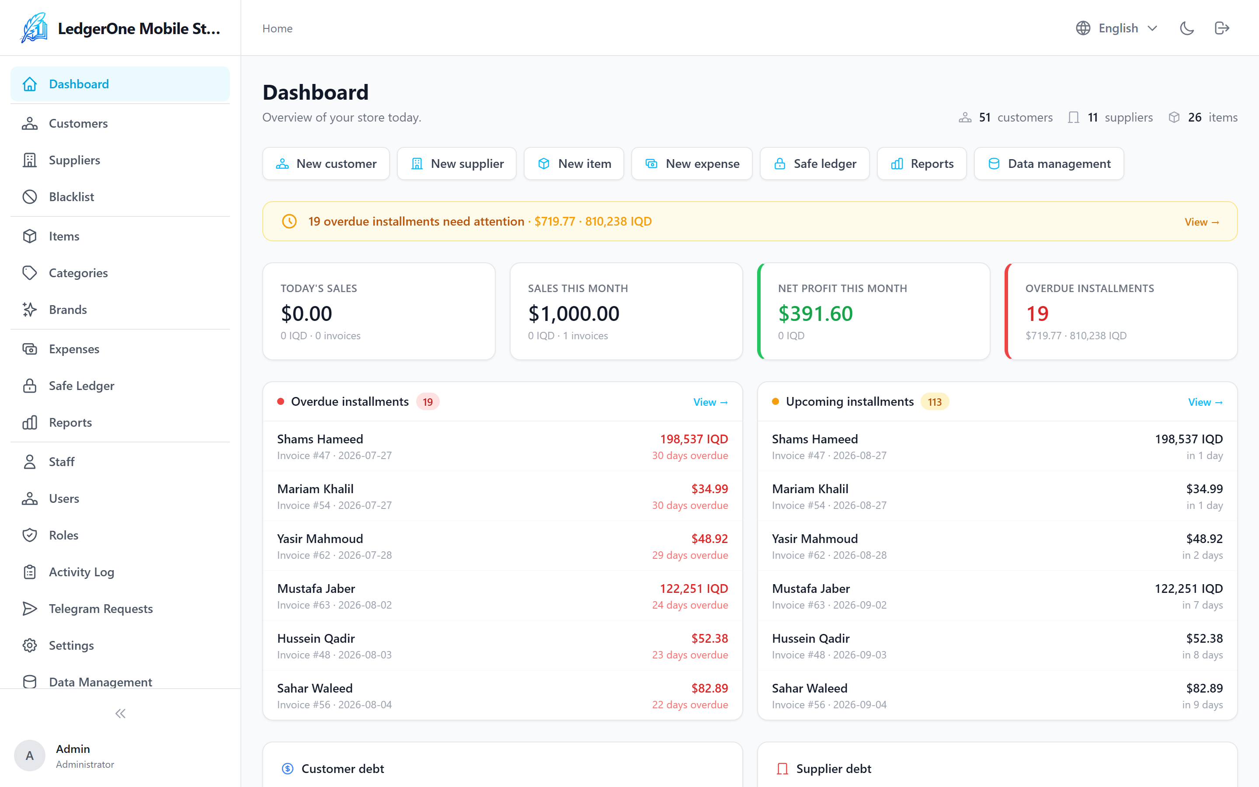Click View link in Upcoming installments panel

(1205, 402)
